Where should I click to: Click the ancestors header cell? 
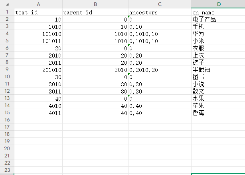coord(160,12)
